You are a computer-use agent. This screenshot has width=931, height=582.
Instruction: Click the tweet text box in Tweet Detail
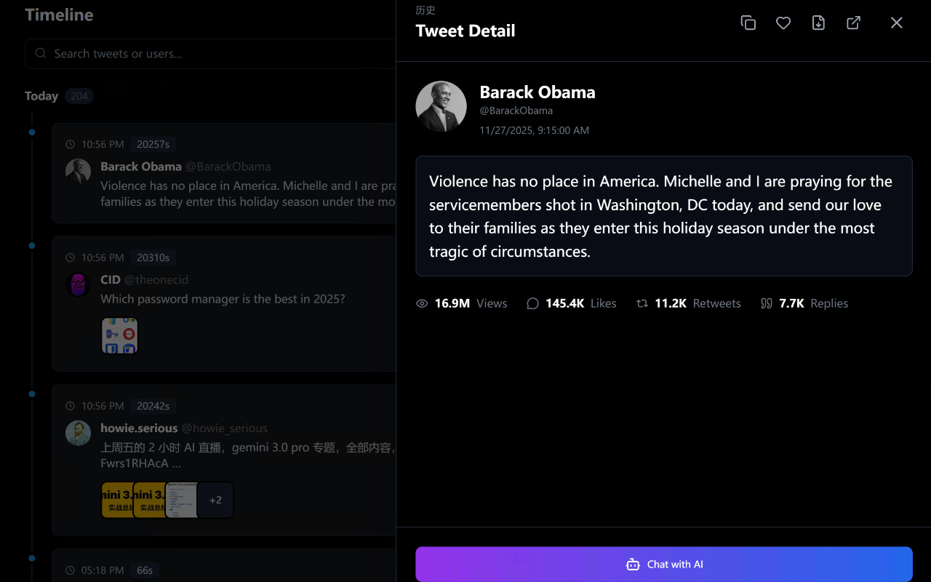664,216
